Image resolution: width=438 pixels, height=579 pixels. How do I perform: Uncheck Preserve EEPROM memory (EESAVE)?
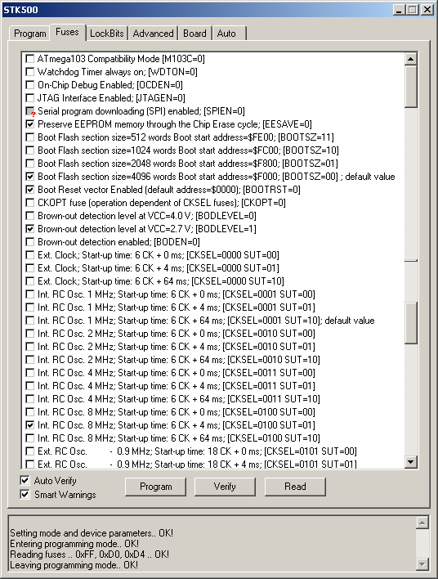pyautogui.click(x=29, y=124)
